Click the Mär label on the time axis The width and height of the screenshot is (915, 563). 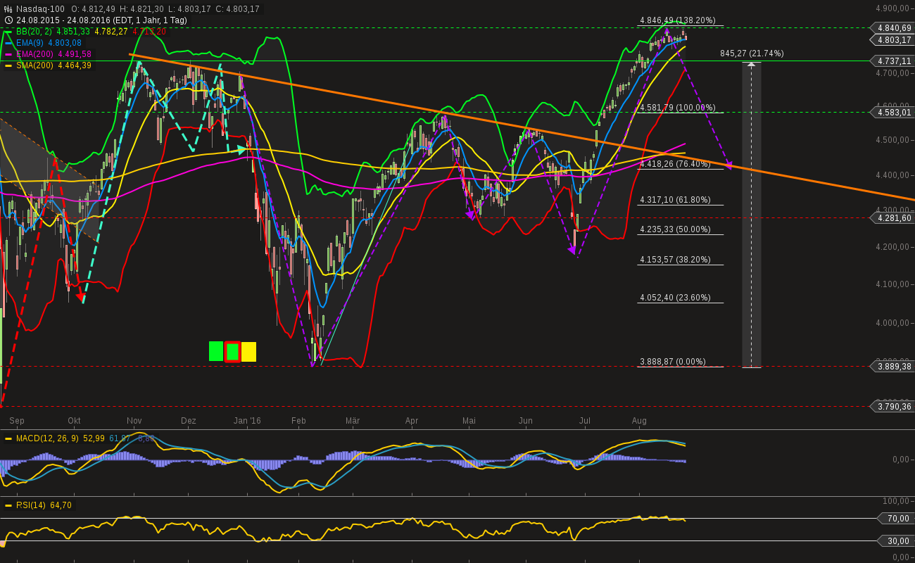[x=353, y=421]
